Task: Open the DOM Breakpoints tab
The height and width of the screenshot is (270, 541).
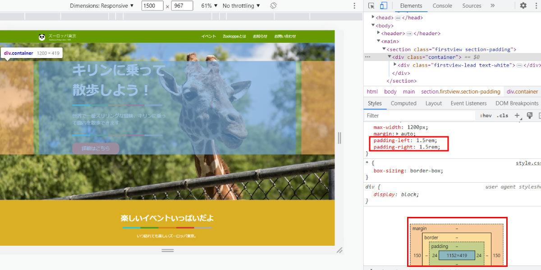Action: click(517, 103)
